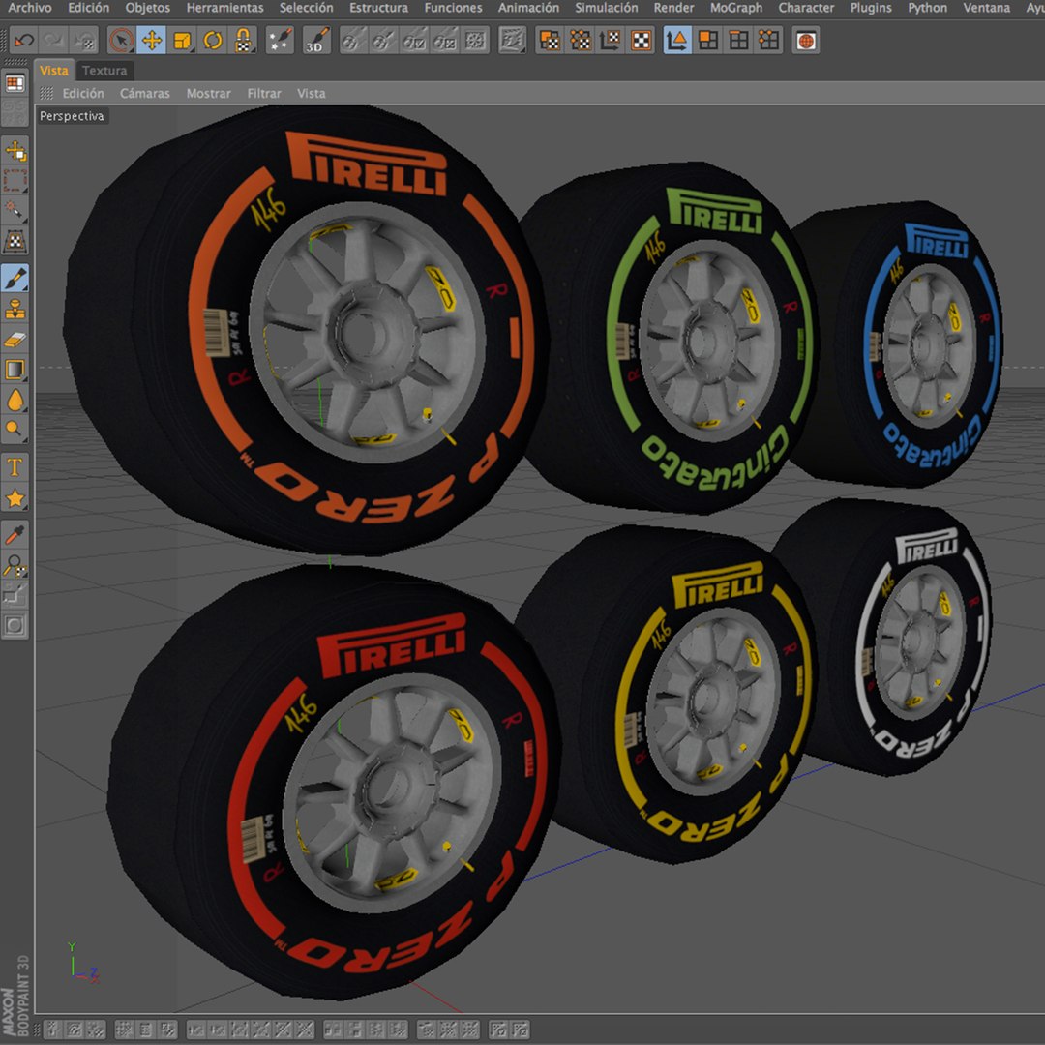The image size is (1045, 1045).
Task: Open the Python menu
Action: pos(927,8)
